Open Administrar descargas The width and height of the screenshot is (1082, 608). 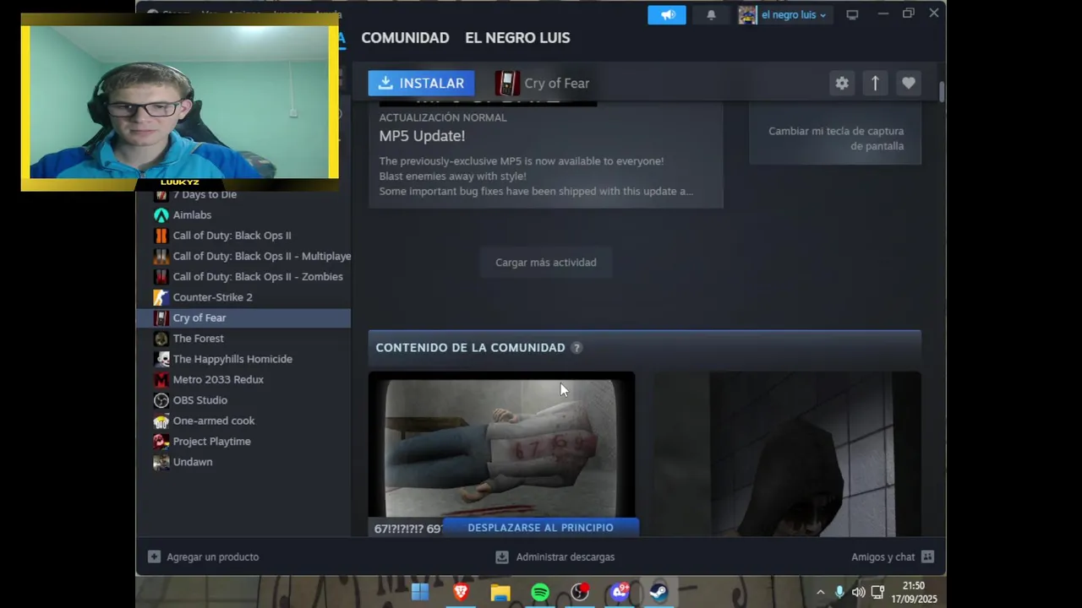coord(555,557)
